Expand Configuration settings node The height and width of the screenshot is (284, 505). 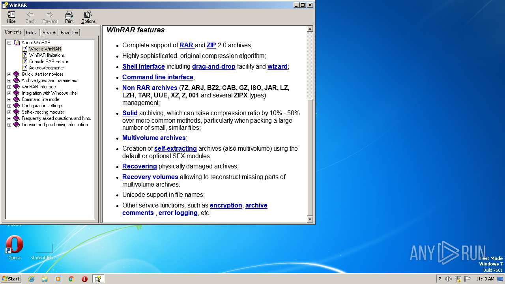click(x=9, y=106)
